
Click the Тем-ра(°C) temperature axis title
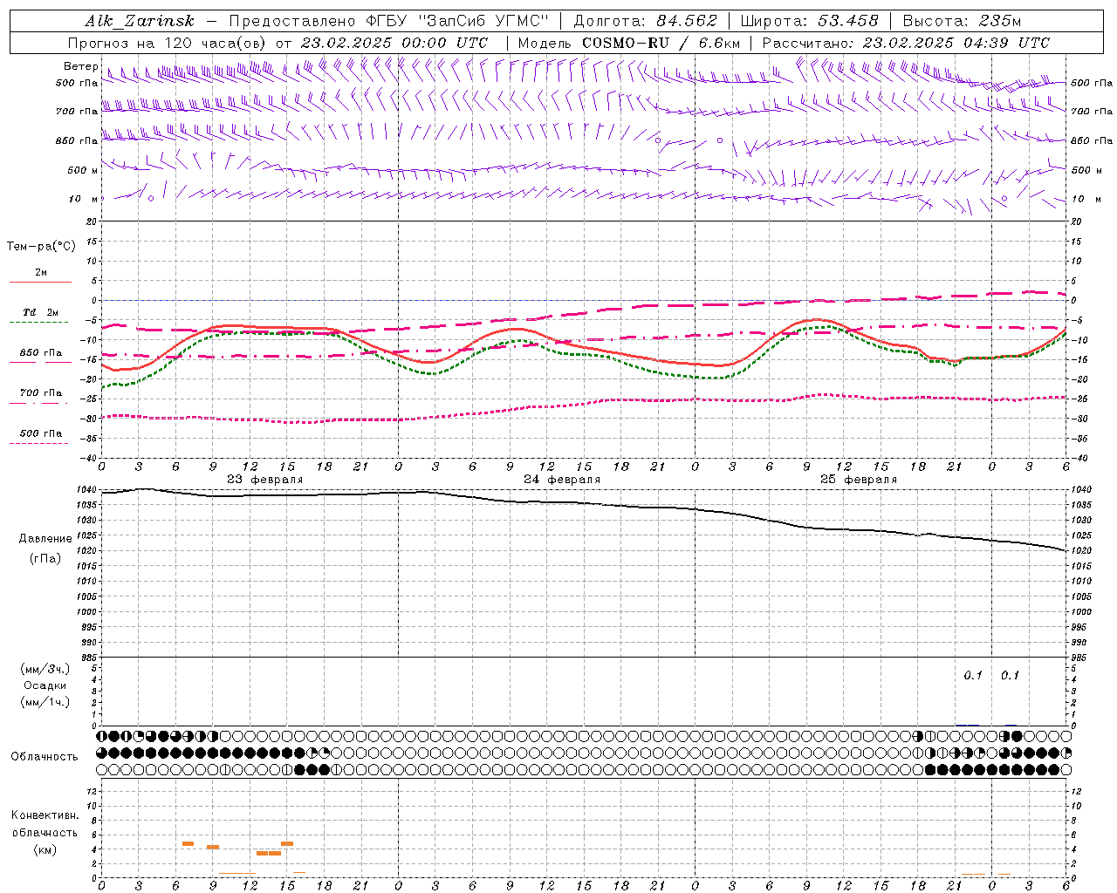41,247
